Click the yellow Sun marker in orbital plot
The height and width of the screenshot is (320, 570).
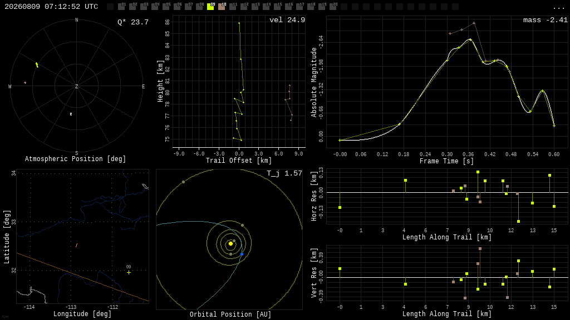(230, 244)
